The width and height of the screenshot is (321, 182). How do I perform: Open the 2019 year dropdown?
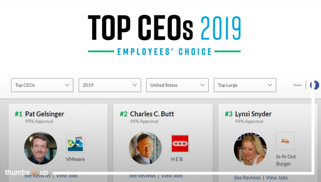click(110, 85)
